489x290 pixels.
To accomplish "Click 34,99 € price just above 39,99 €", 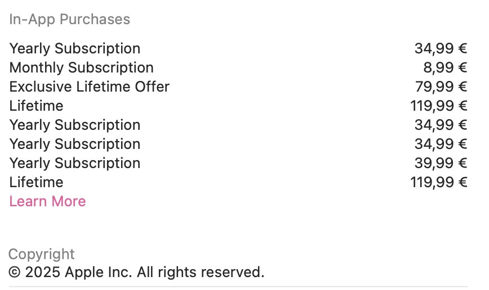I will 441,144.
